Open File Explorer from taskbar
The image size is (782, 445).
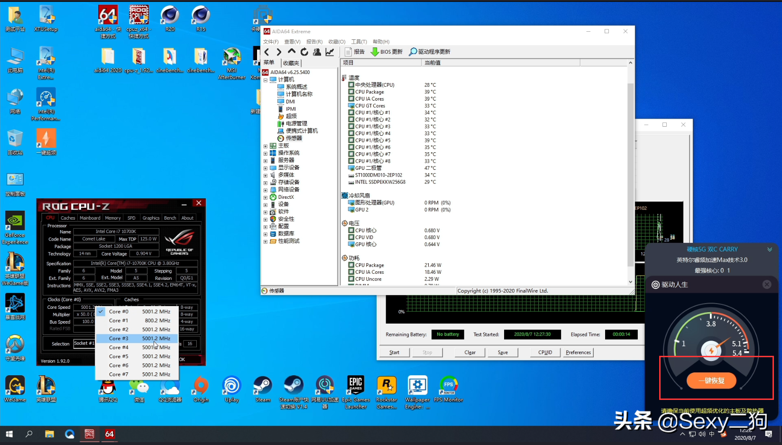(x=49, y=434)
